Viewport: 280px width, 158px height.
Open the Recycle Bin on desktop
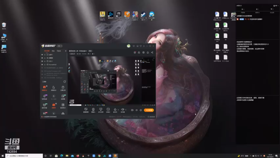(4, 26)
